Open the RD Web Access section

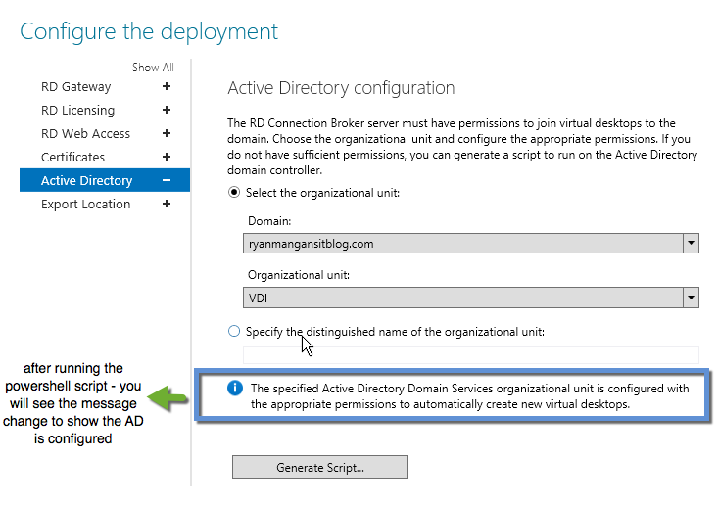click(86, 133)
